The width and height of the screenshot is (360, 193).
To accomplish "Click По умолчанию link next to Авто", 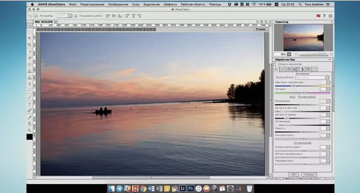I will pyautogui.click(x=307, y=97).
